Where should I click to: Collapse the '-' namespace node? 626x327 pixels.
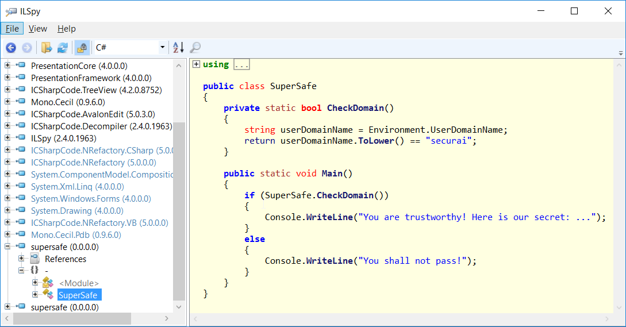coord(21,270)
